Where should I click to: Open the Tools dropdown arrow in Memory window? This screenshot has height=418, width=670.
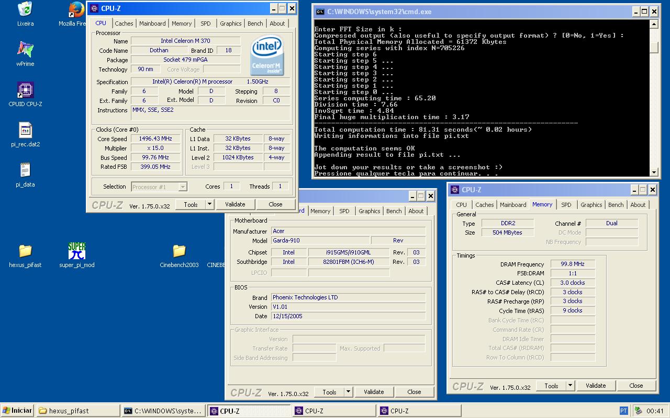(571, 386)
